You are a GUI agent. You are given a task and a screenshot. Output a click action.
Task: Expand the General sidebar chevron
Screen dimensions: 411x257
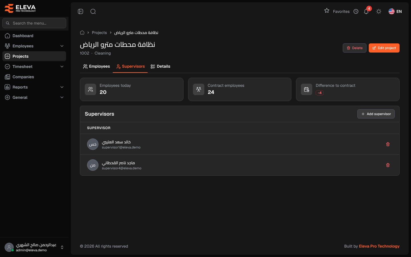[x=62, y=97]
